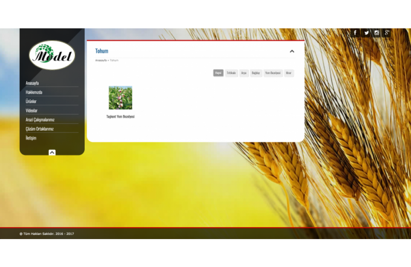Go to Anasayfa in sidebar
Image resolution: width=411 pixels, height=267 pixels.
[x=32, y=83]
